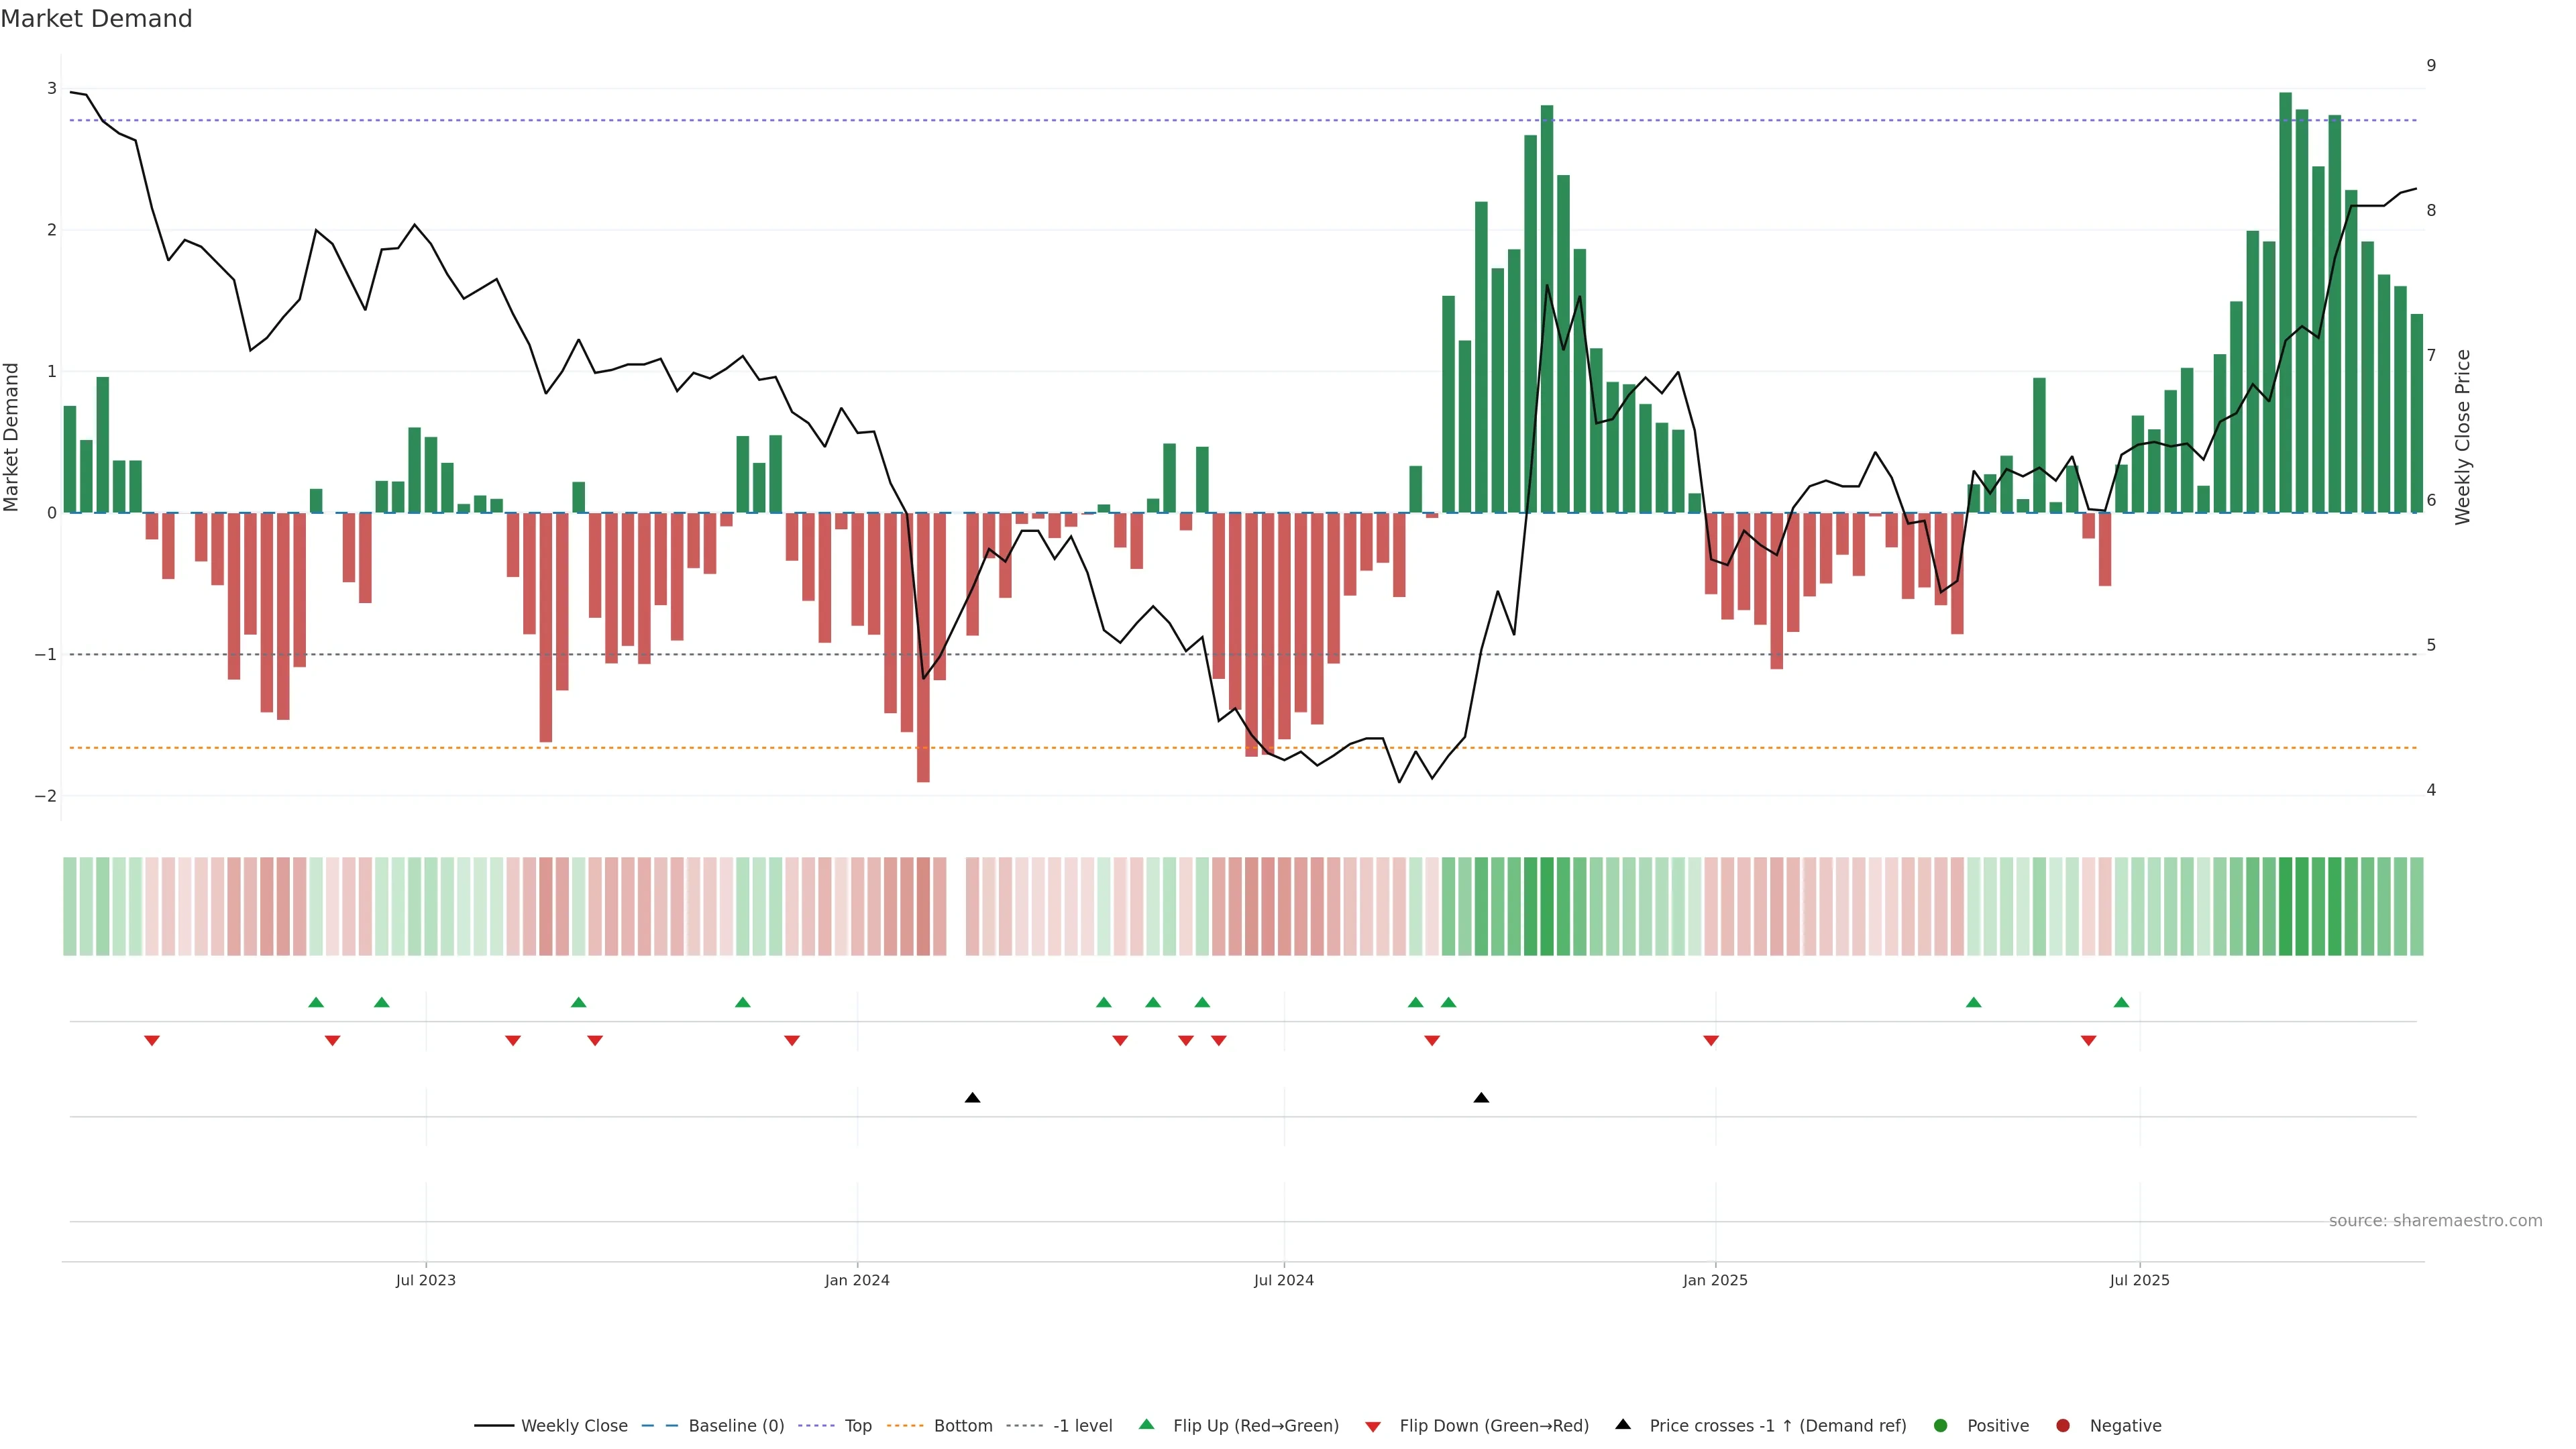Click the first black price-cross marker after Jan 2024

tap(972, 1098)
